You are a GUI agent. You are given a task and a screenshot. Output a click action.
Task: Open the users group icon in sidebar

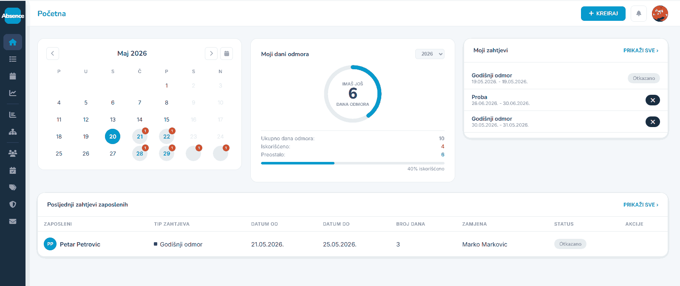(x=13, y=153)
